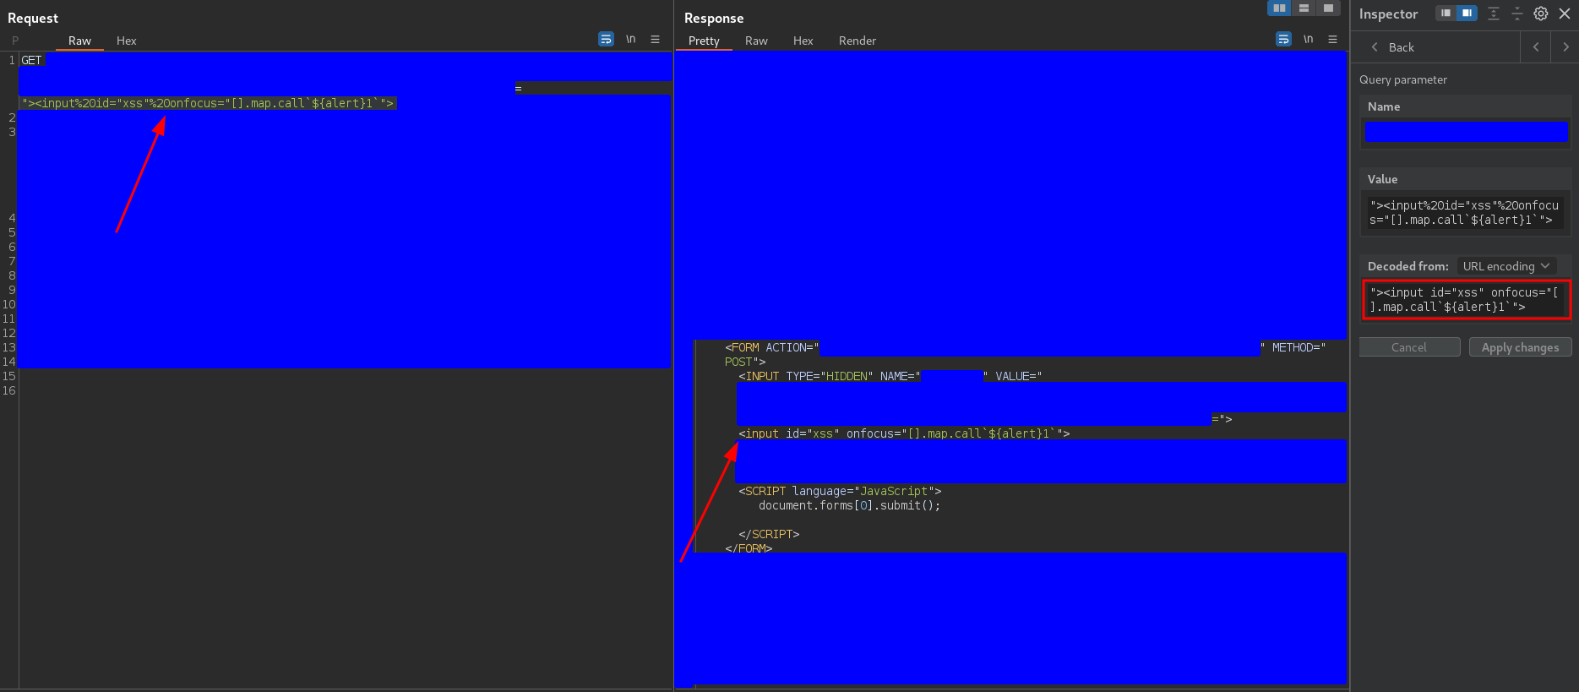
Task: Click the injected input tag in response
Action: [x=904, y=433]
